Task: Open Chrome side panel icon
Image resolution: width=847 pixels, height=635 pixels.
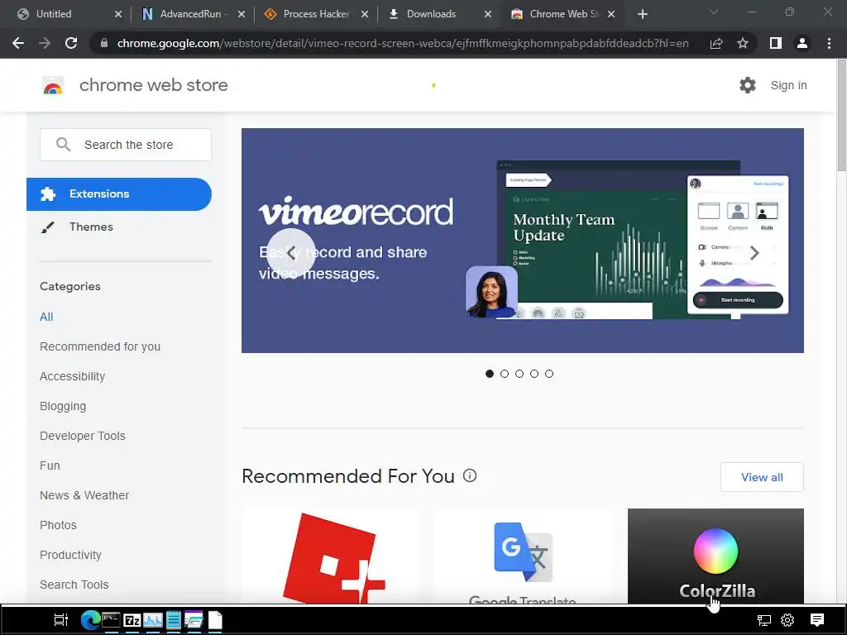Action: click(x=776, y=43)
